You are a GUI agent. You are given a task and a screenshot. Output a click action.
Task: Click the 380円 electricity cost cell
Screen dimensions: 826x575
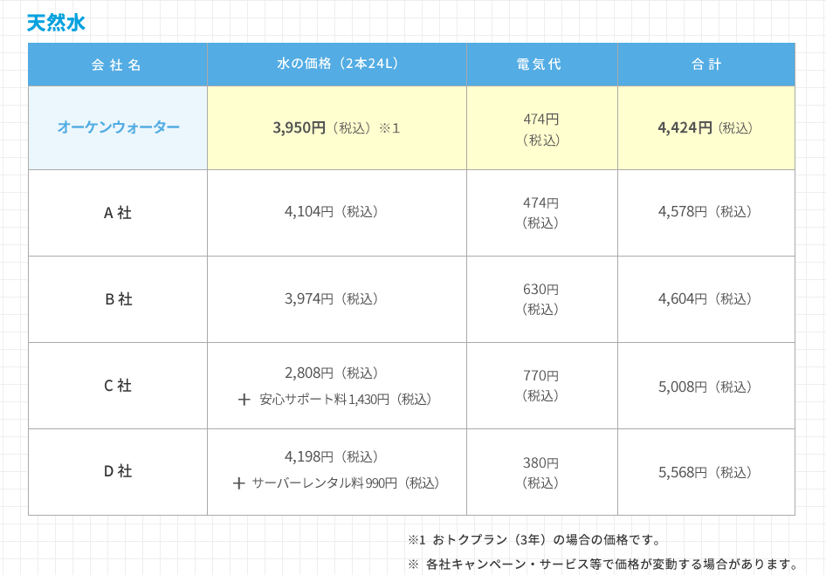tap(541, 472)
